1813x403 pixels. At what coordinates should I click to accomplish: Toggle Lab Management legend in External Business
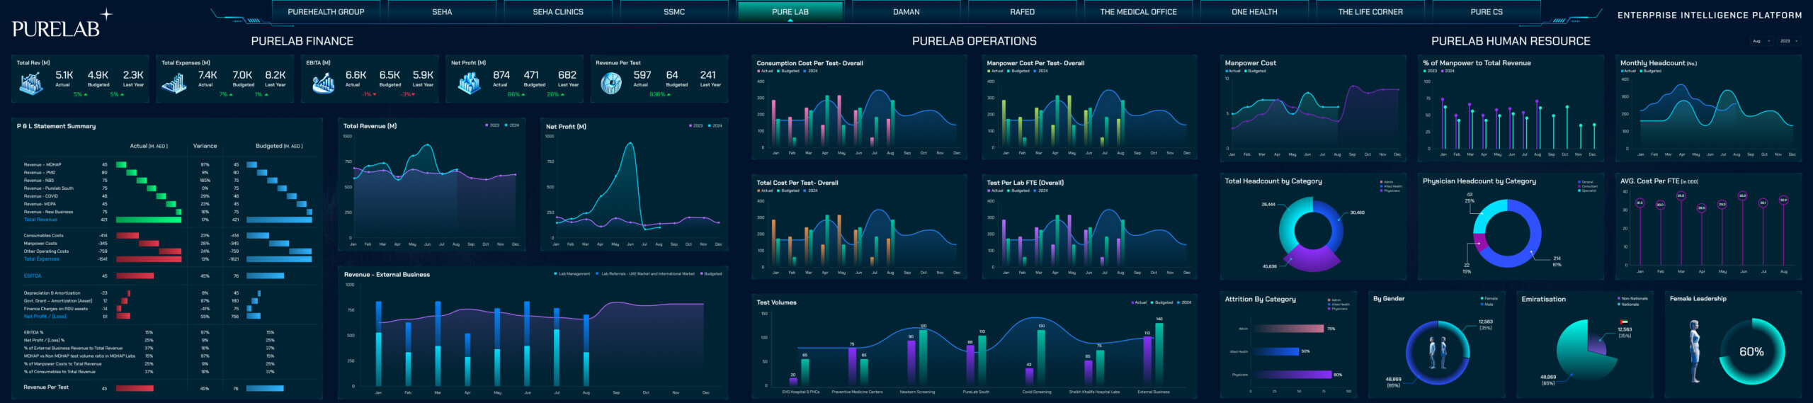click(x=572, y=274)
